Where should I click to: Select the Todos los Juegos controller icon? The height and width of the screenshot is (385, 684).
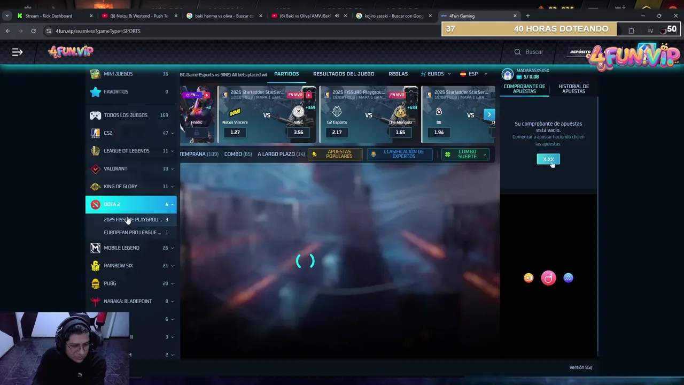(95, 115)
